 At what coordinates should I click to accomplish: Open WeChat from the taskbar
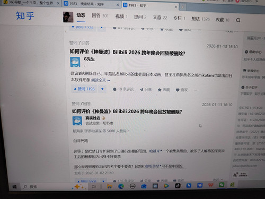pyautogui.click(x=222, y=185)
